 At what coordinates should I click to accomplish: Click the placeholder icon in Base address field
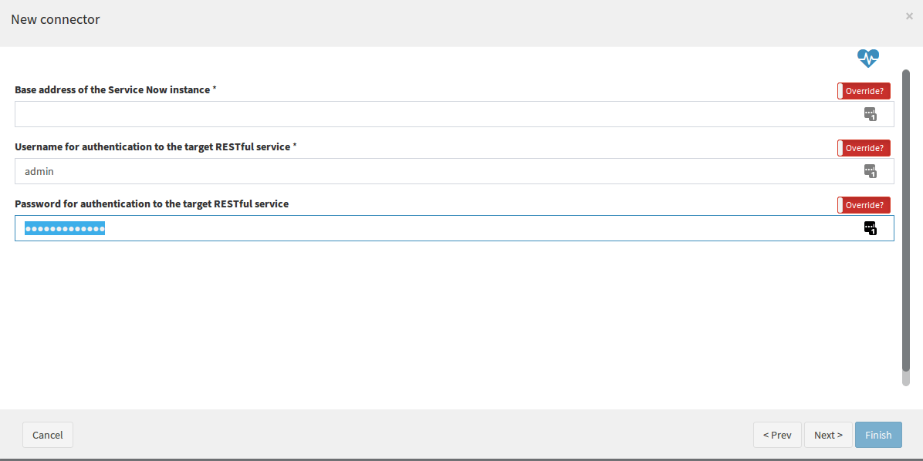(x=870, y=114)
